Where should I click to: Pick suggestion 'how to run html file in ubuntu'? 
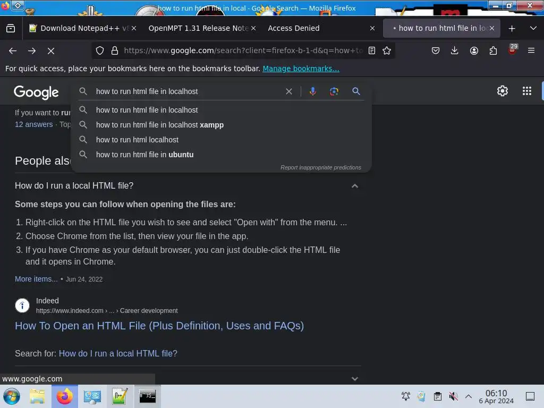tap(221, 155)
